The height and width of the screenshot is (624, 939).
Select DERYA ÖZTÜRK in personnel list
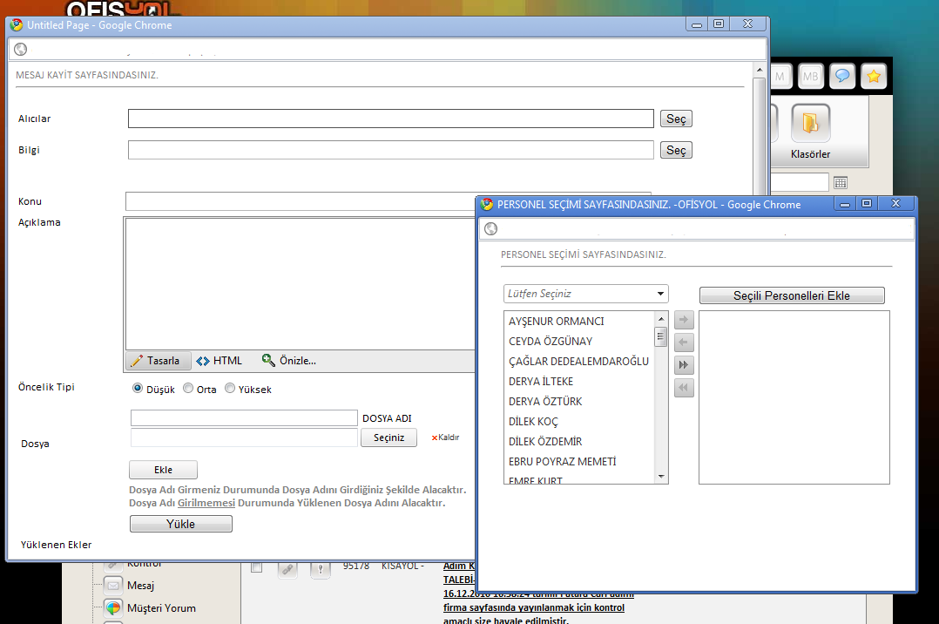[545, 402]
